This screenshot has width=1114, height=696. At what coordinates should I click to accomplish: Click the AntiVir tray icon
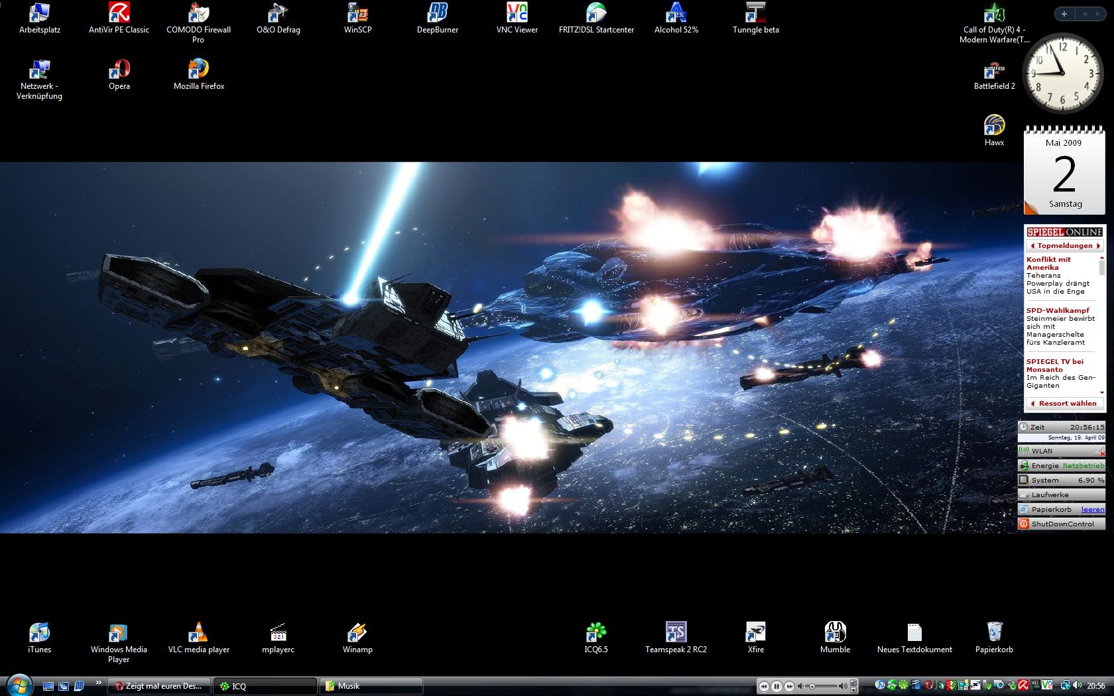pos(1023,685)
